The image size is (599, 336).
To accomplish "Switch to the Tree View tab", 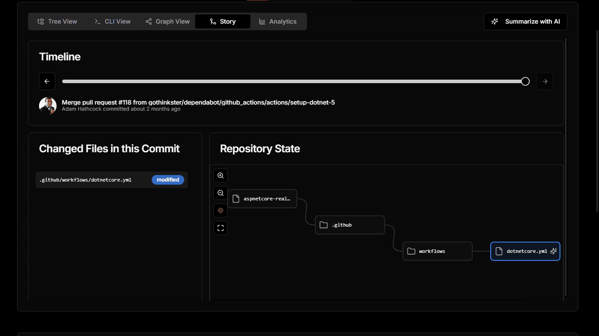I will pos(57,21).
